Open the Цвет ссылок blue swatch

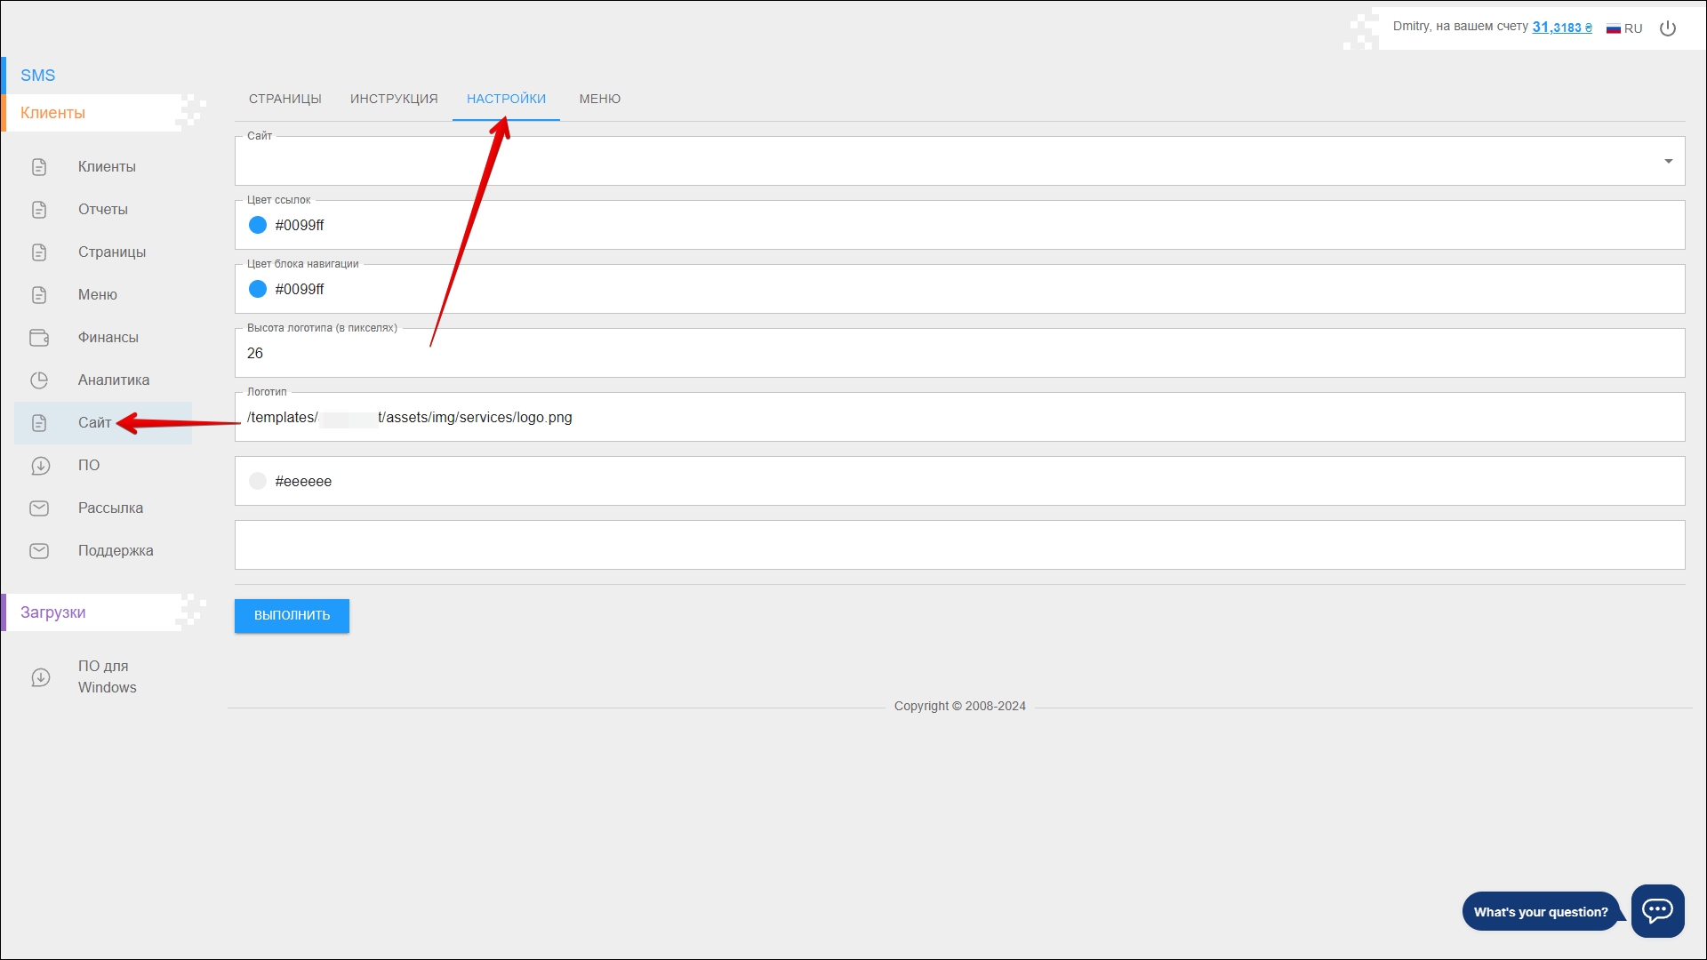(258, 225)
